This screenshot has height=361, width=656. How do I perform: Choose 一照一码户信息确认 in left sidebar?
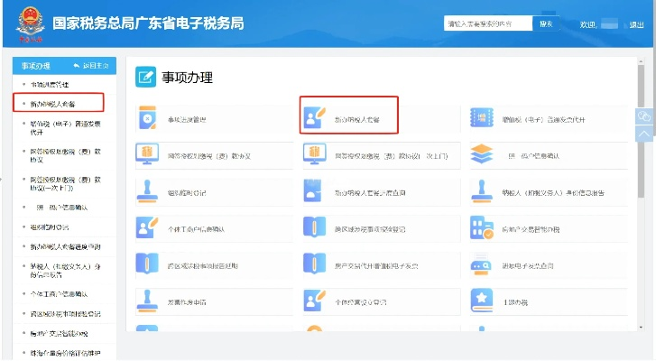click(x=62, y=208)
